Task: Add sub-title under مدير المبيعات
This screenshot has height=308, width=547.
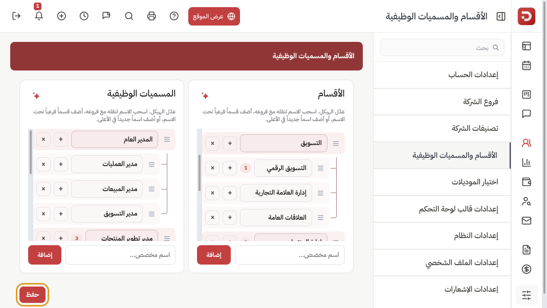Action: click(x=61, y=189)
